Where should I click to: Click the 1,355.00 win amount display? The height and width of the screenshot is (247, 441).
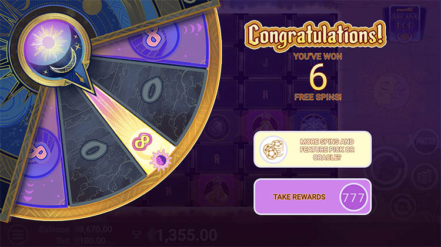pos(186,235)
